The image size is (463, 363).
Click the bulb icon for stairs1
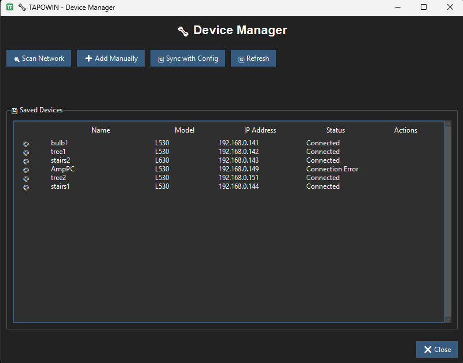click(x=26, y=187)
